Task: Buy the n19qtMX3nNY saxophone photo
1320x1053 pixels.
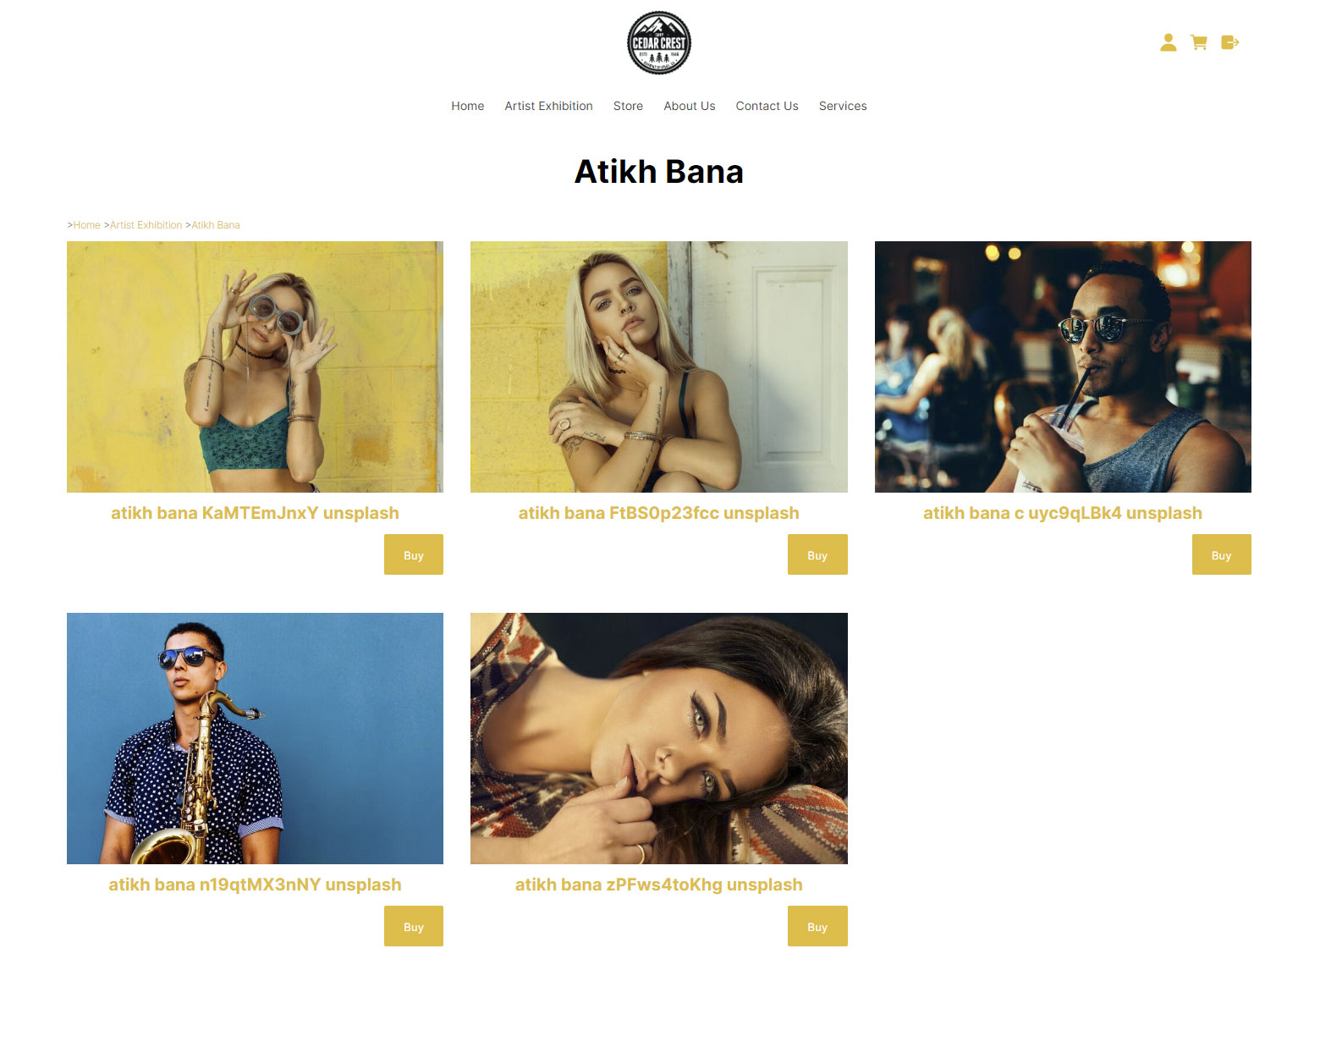Action: (x=414, y=926)
